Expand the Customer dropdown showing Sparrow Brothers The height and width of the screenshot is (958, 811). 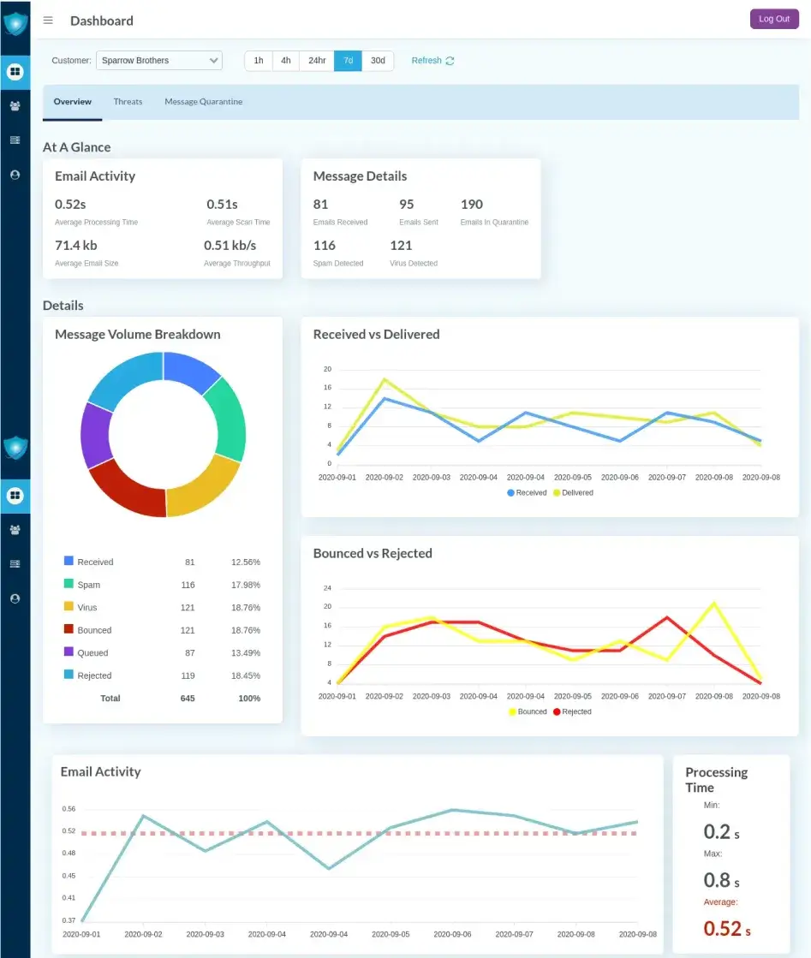tap(158, 61)
